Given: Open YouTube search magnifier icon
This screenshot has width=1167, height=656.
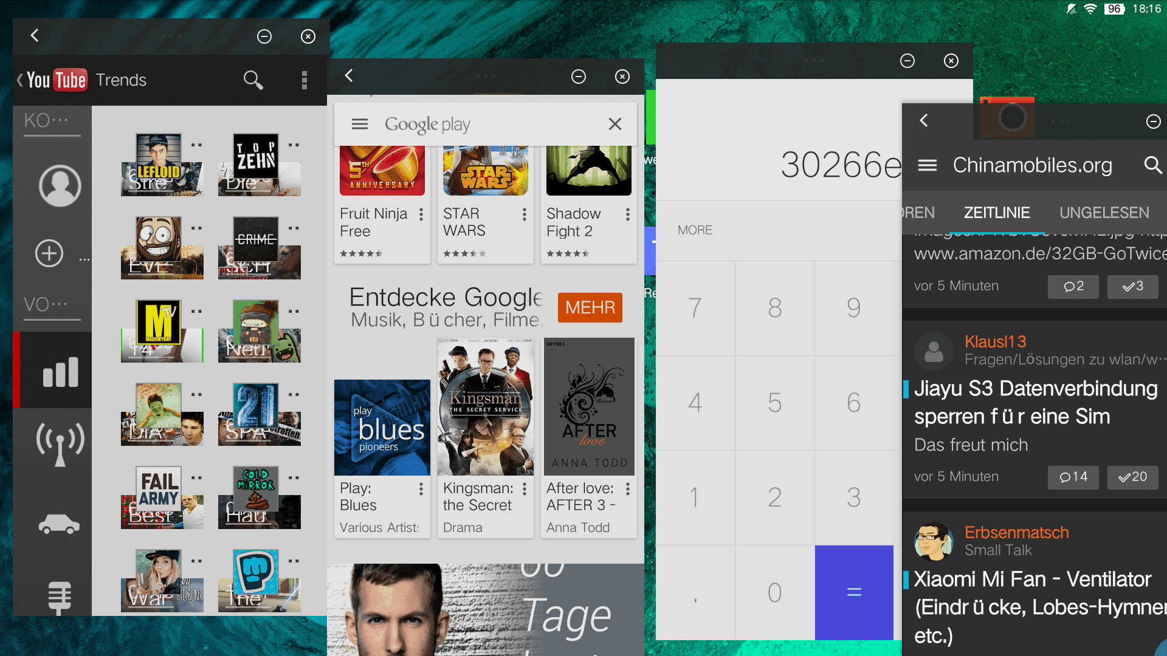Looking at the screenshot, I should (x=253, y=80).
